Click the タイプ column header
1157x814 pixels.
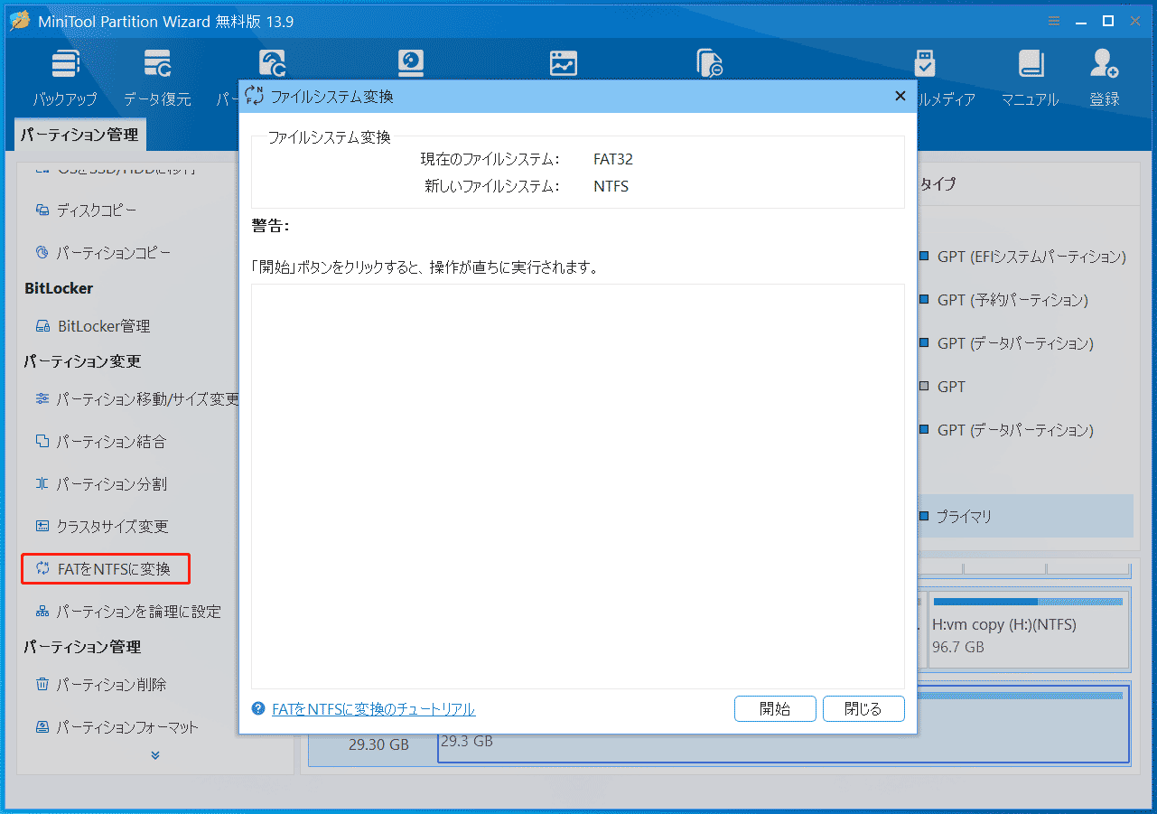click(x=938, y=184)
